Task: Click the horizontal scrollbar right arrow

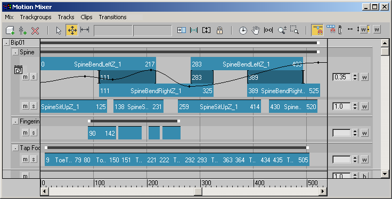Action: click(x=323, y=192)
